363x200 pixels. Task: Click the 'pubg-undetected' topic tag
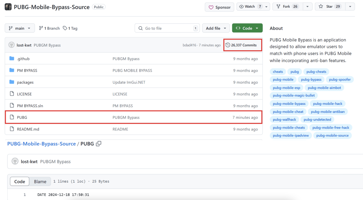[317, 120]
